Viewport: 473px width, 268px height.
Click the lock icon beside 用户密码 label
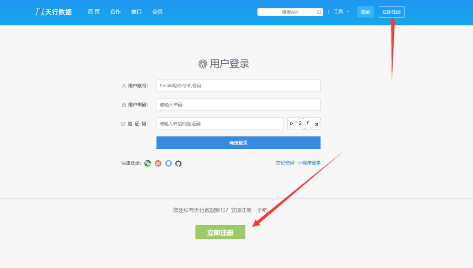pos(123,104)
